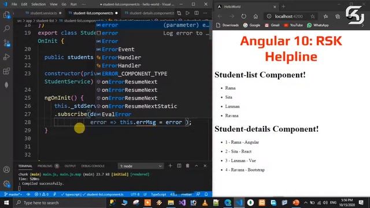
Task: Maximize terminal panel with chevron up
Action: tap(197, 166)
